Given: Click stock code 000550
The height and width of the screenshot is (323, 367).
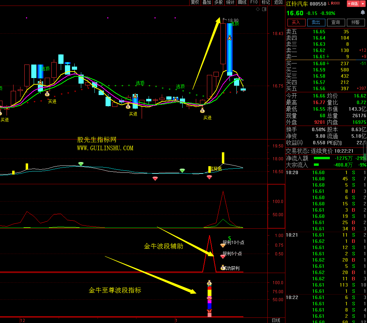Looking at the screenshot, I should 318,4.
